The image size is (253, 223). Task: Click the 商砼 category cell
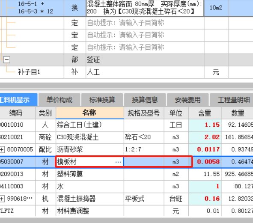[x=45, y=137]
